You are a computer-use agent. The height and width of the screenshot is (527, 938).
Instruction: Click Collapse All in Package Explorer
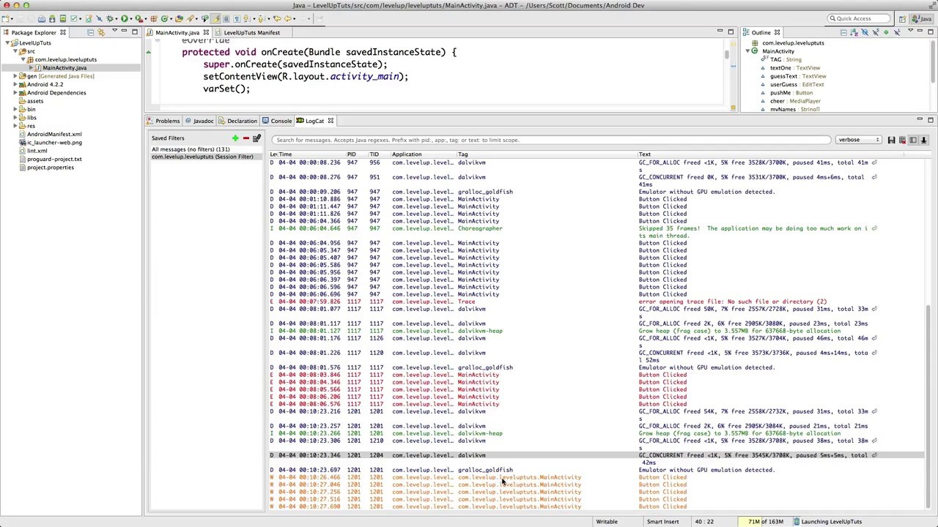[x=90, y=32]
